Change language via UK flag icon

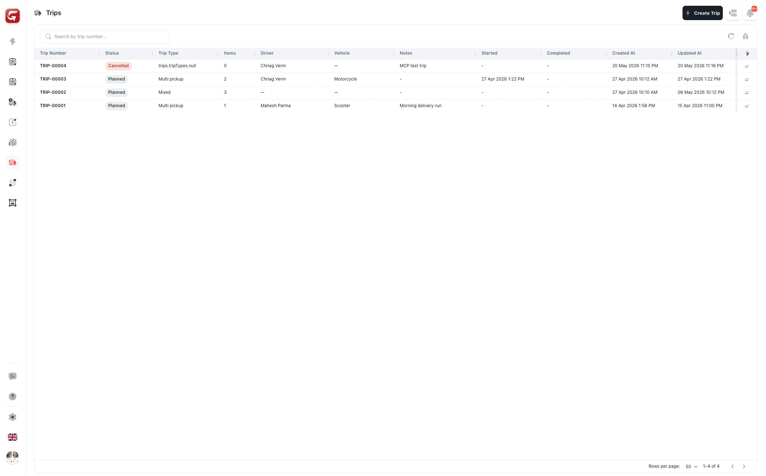tap(13, 437)
